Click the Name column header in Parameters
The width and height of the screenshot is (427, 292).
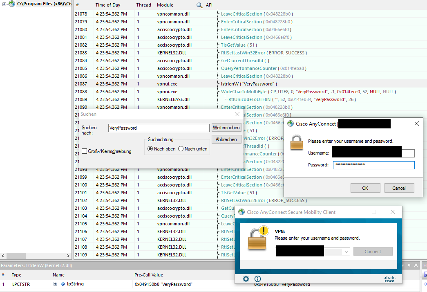58,275
